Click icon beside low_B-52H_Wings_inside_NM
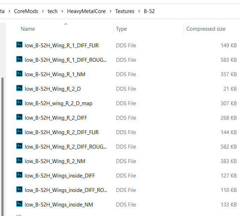 19,204
